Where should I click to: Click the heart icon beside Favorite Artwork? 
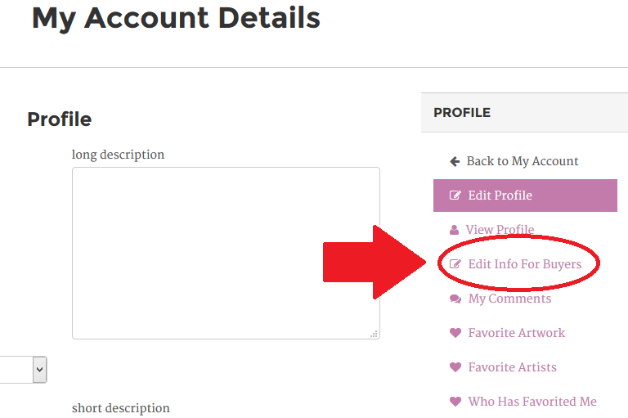pyautogui.click(x=455, y=333)
